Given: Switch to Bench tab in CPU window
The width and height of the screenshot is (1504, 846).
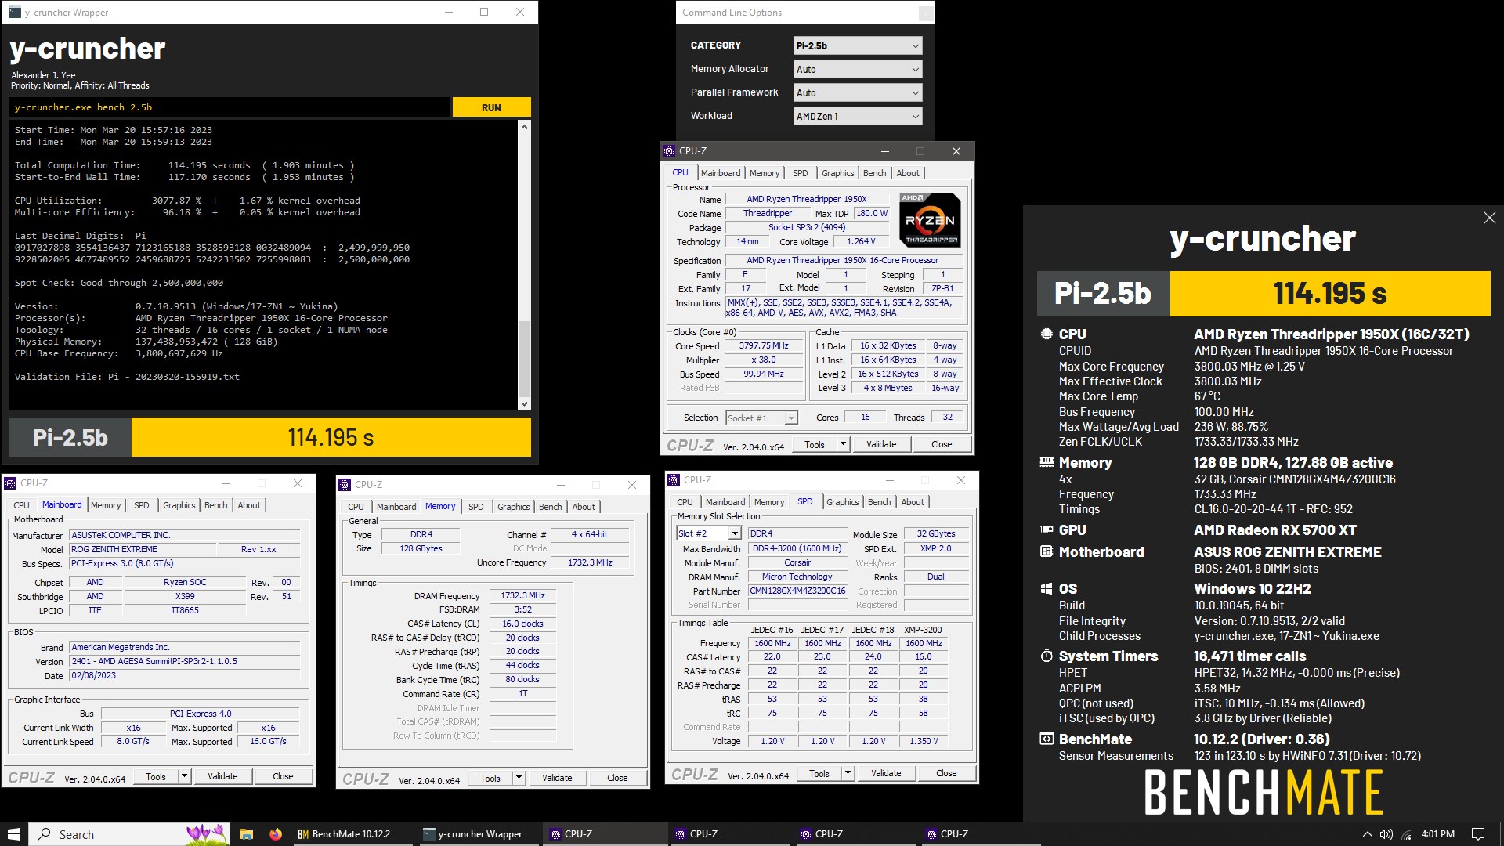Looking at the screenshot, I should click(x=874, y=173).
